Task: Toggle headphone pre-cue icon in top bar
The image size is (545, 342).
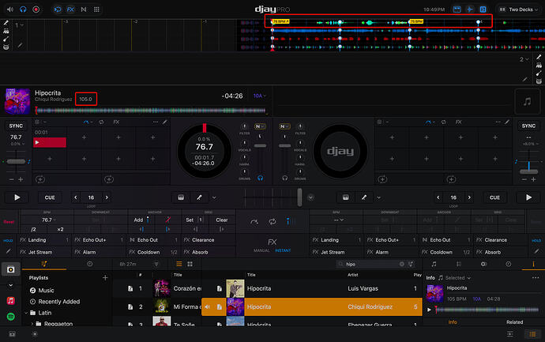Action: click(x=23, y=9)
